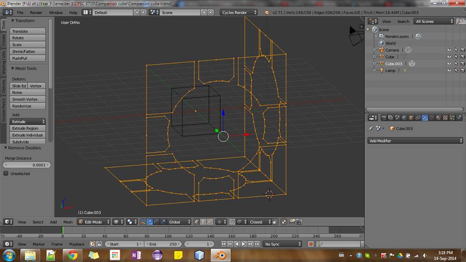Screen dimensions: 466x262
Task: Toggle visibility eye for Camera
Action: pyautogui.click(x=449, y=50)
